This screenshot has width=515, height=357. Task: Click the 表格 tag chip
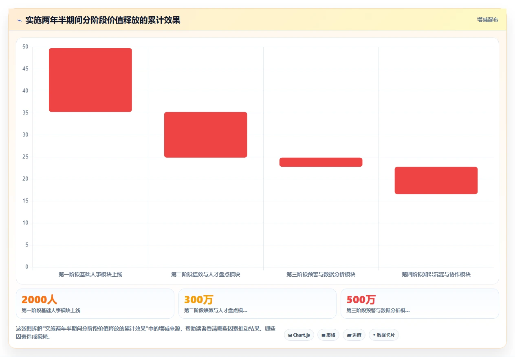pyautogui.click(x=328, y=335)
